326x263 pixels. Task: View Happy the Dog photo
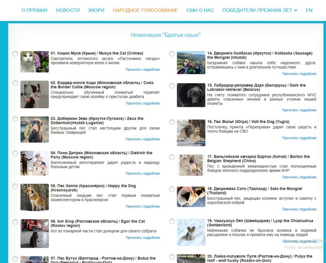pos(35,197)
